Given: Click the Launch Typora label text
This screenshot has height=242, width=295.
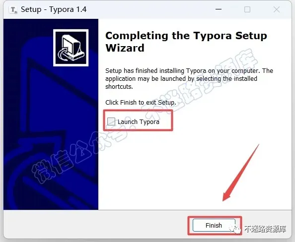Looking at the screenshot, I should [x=139, y=122].
